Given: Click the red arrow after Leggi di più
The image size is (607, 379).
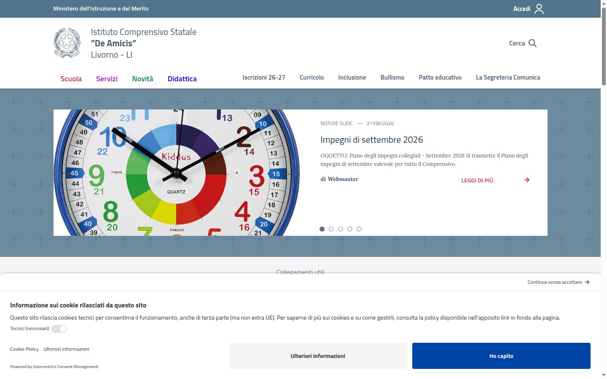Looking at the screenshot, I should tap(527, 180).
